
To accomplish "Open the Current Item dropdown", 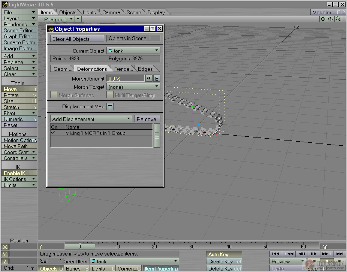I will click(x=134, y=262).
